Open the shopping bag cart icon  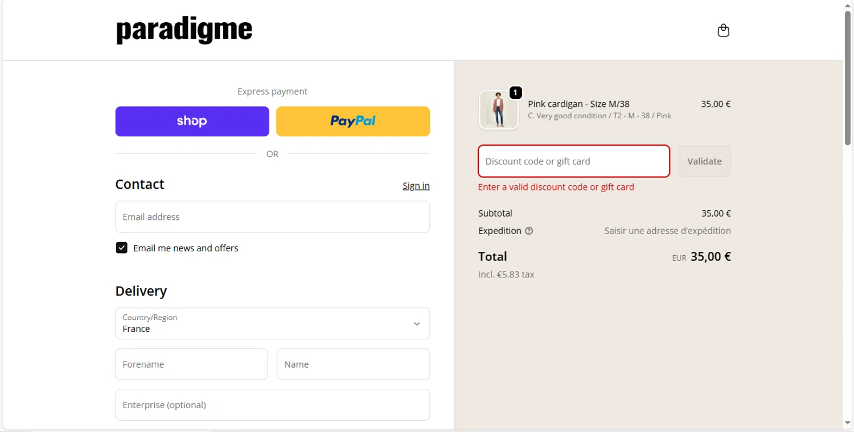tap(723, 30)
